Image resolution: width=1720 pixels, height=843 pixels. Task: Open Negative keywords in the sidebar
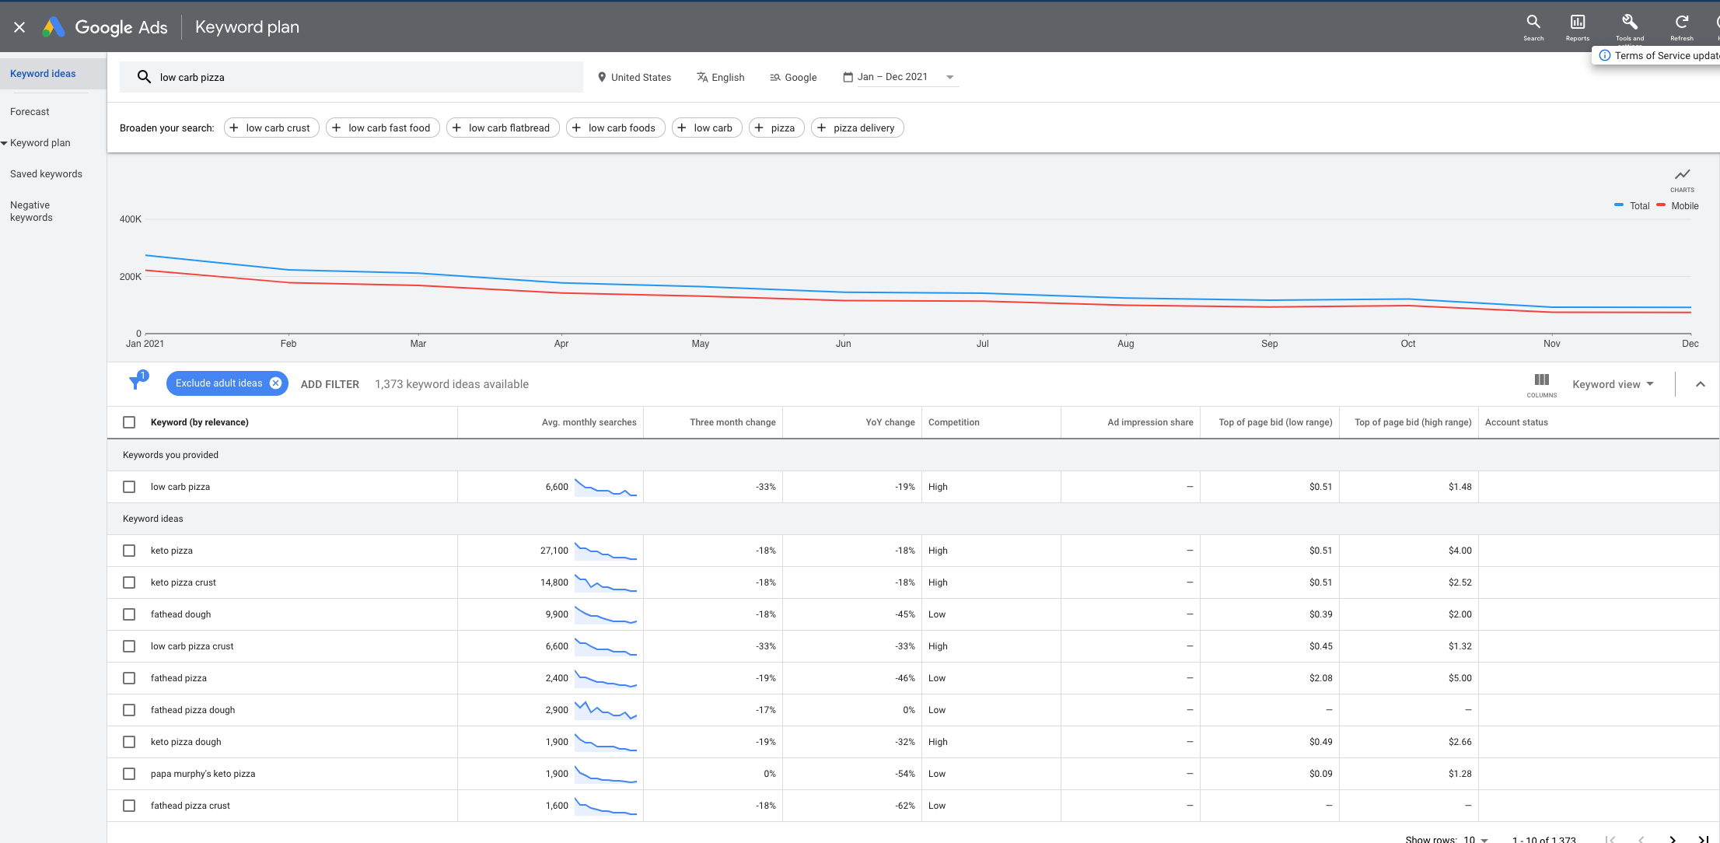point(31,212)
